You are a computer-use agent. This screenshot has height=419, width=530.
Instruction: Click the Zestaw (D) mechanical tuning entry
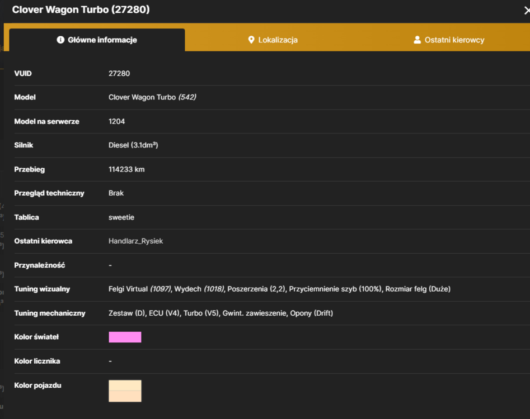click(126, 313)
